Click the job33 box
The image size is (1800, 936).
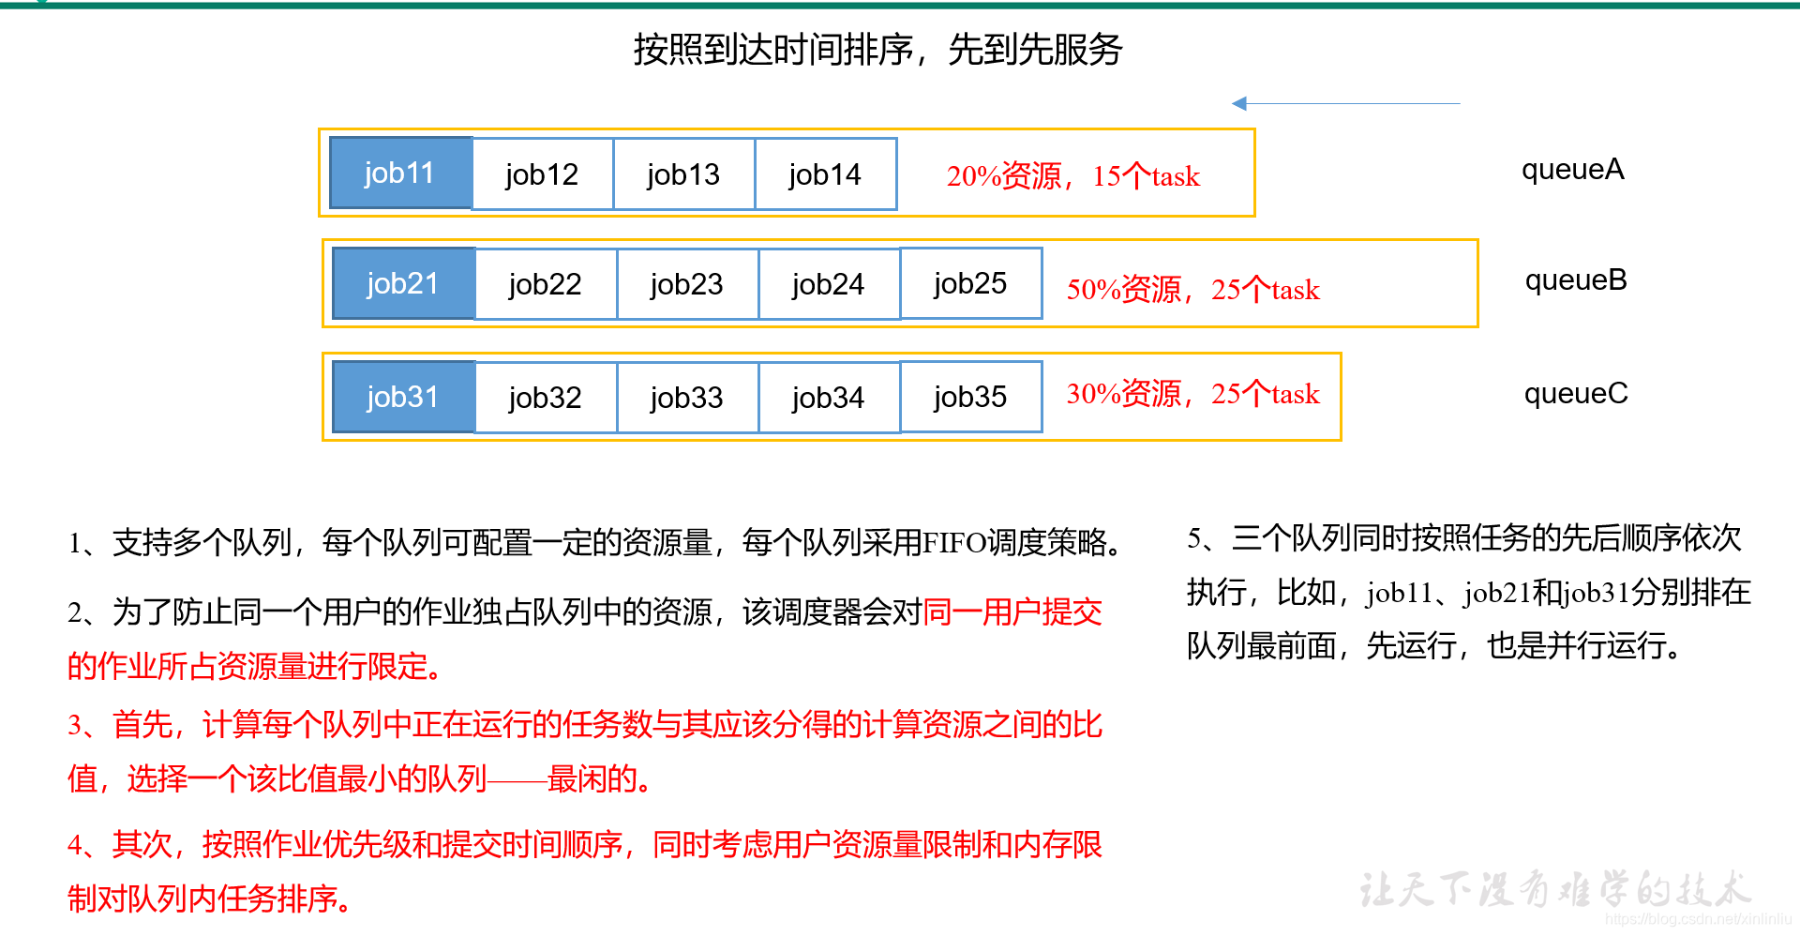[x=688, y=398]
